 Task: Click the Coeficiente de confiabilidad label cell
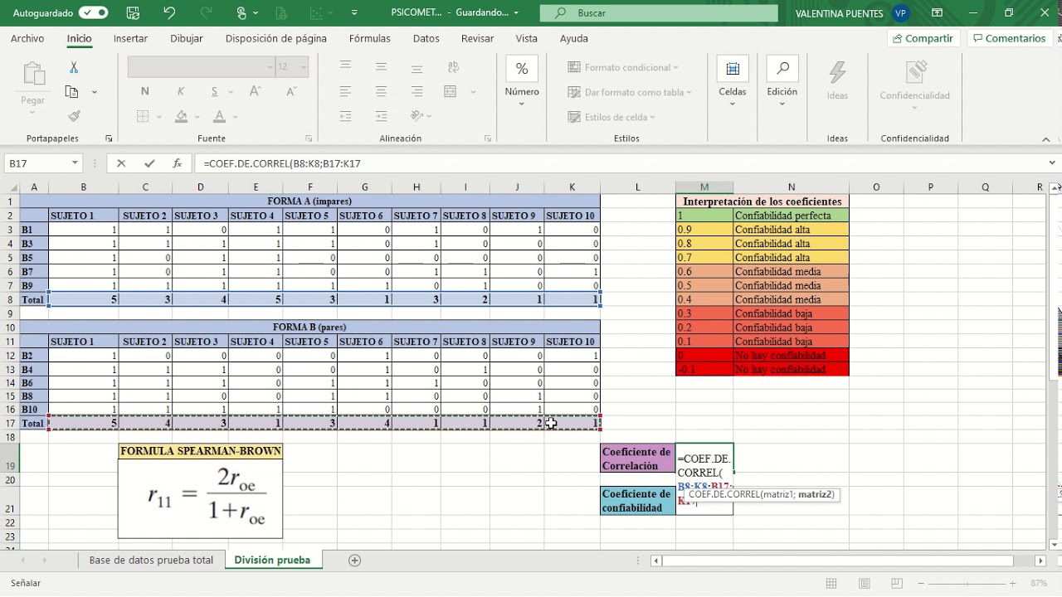coord(637,501)
